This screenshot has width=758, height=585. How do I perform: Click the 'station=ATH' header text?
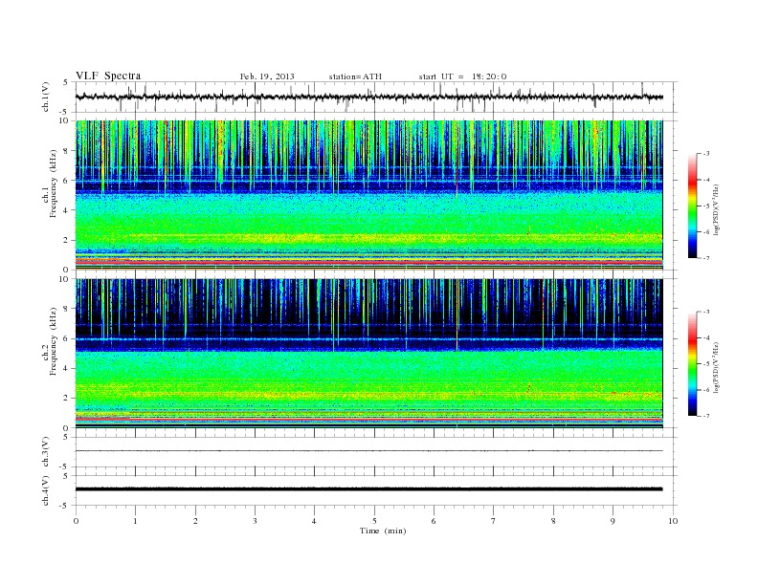click(x=355, y=76)
